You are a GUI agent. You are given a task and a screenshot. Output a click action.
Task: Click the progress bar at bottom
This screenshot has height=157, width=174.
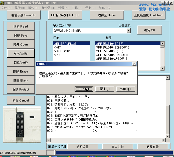114,152
